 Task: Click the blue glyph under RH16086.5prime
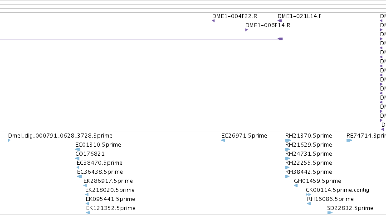(309, 204)
